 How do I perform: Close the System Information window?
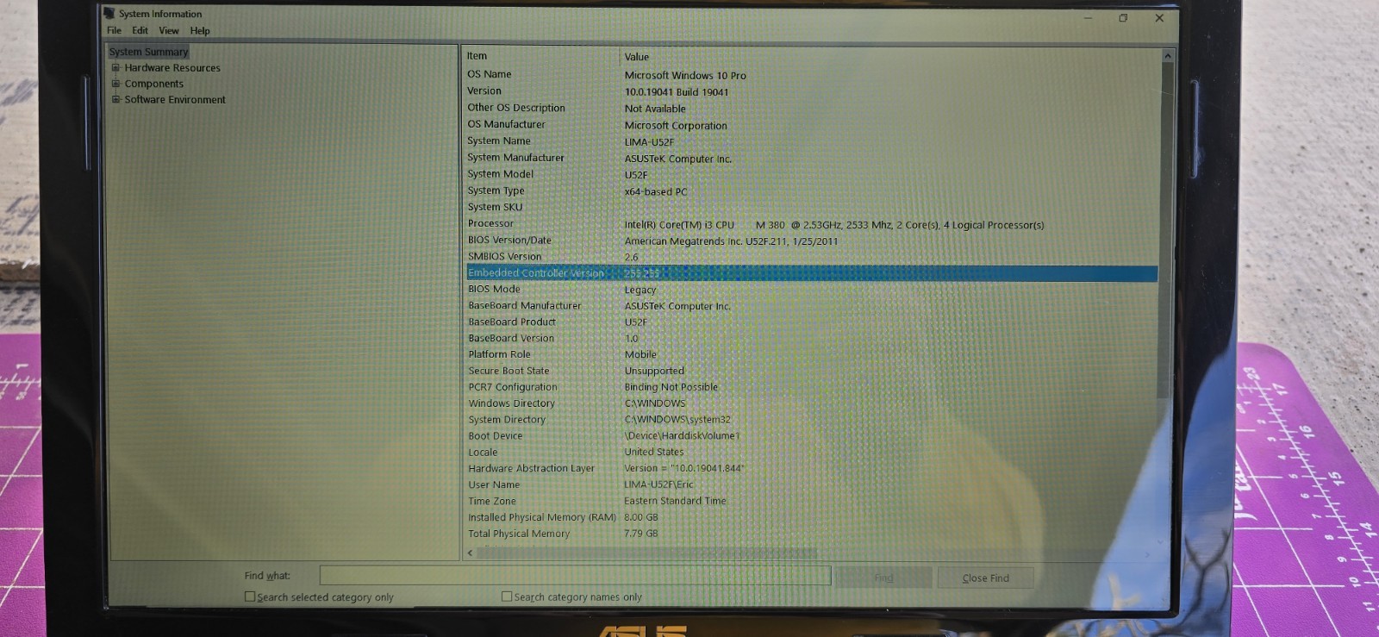click(1159, 18)
